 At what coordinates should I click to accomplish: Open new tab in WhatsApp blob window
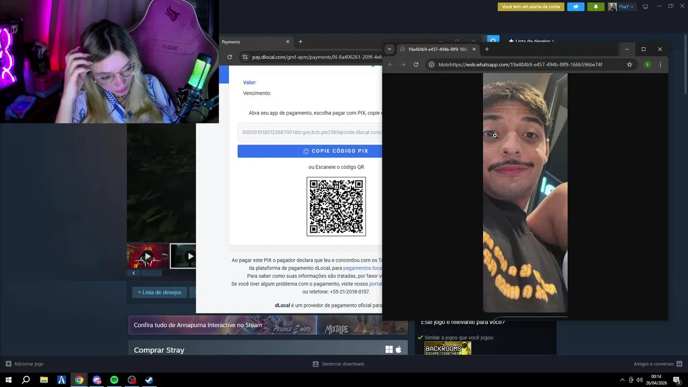point(487,49)
